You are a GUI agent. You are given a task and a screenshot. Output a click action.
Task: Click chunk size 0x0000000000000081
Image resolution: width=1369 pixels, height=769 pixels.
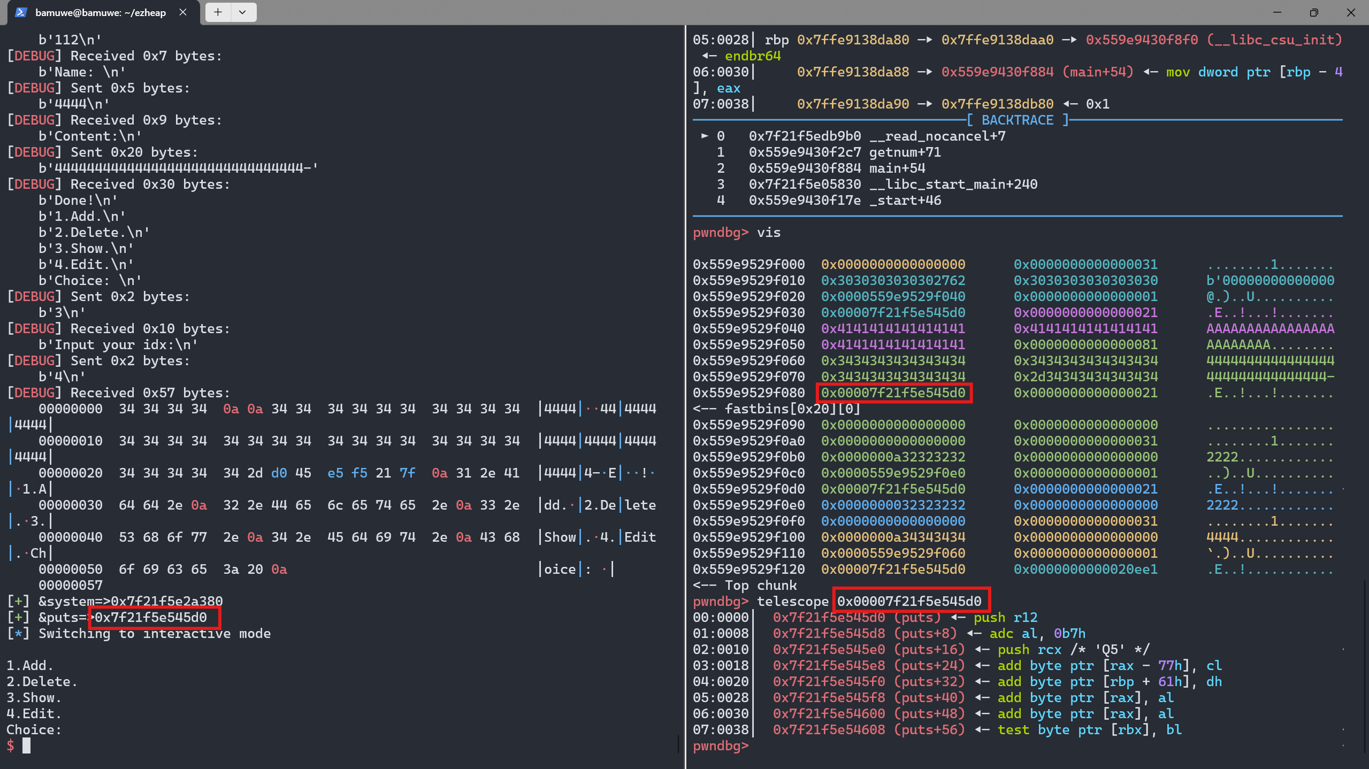[1086, 344]
